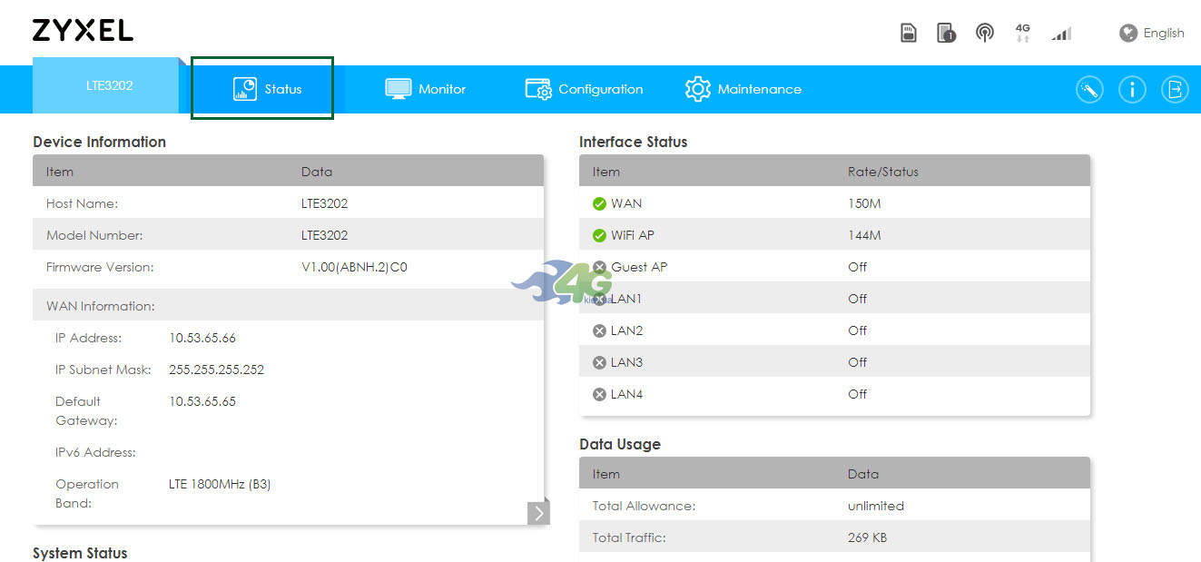Screen dimensions: 1201x562
Task: Click the LAN2 off status icon
Action: pyautogui.click(x=599, y=331)
